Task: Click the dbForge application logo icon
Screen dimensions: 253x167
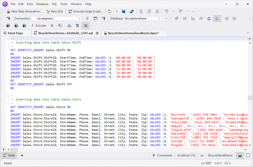Action: 5,4
